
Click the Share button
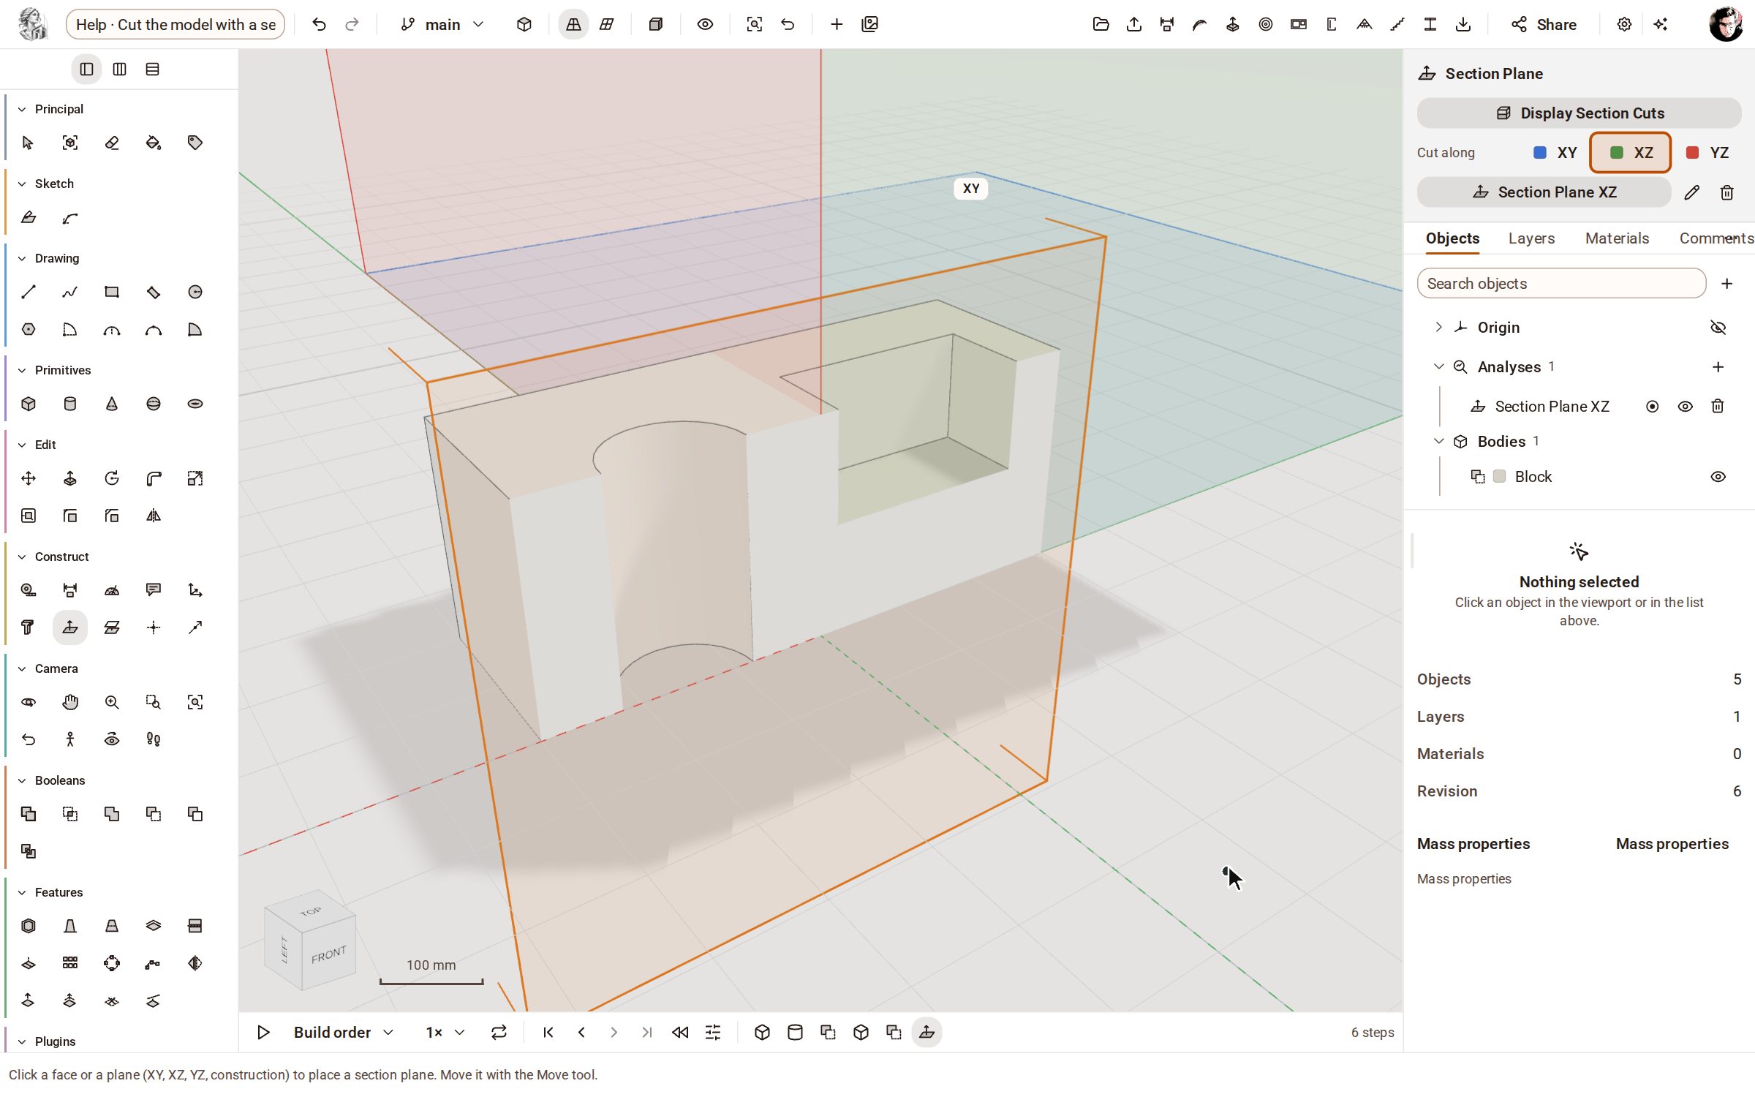[1544, 24]
